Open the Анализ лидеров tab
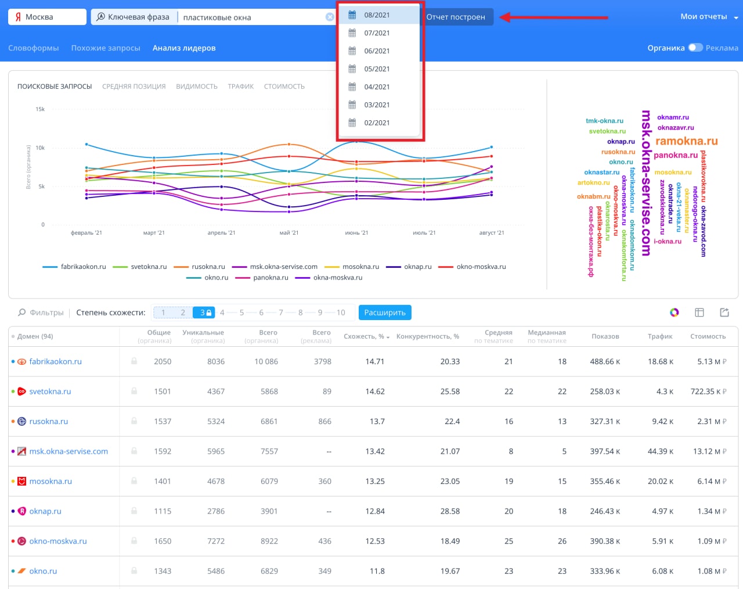743x589 pixels. click(184, 48)
